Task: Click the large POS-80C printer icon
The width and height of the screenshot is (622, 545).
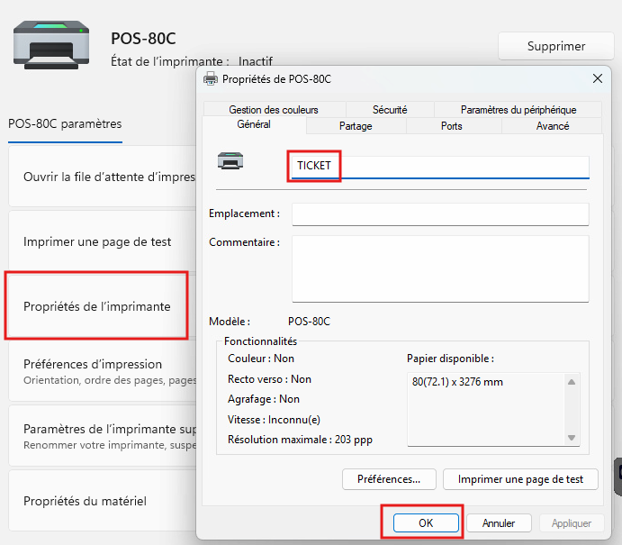Action: (x=51, y=44)
